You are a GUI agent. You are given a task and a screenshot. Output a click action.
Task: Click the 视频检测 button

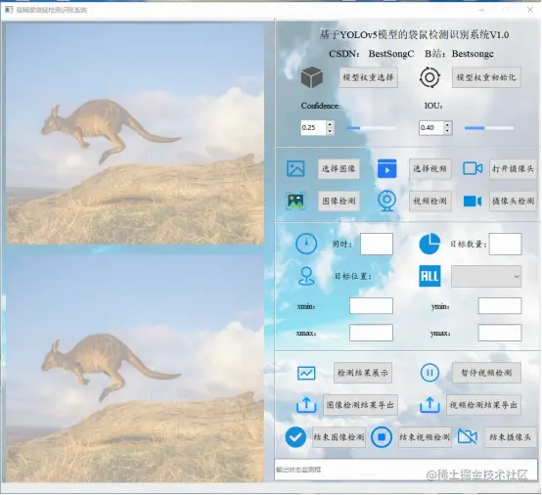point(430,201)
